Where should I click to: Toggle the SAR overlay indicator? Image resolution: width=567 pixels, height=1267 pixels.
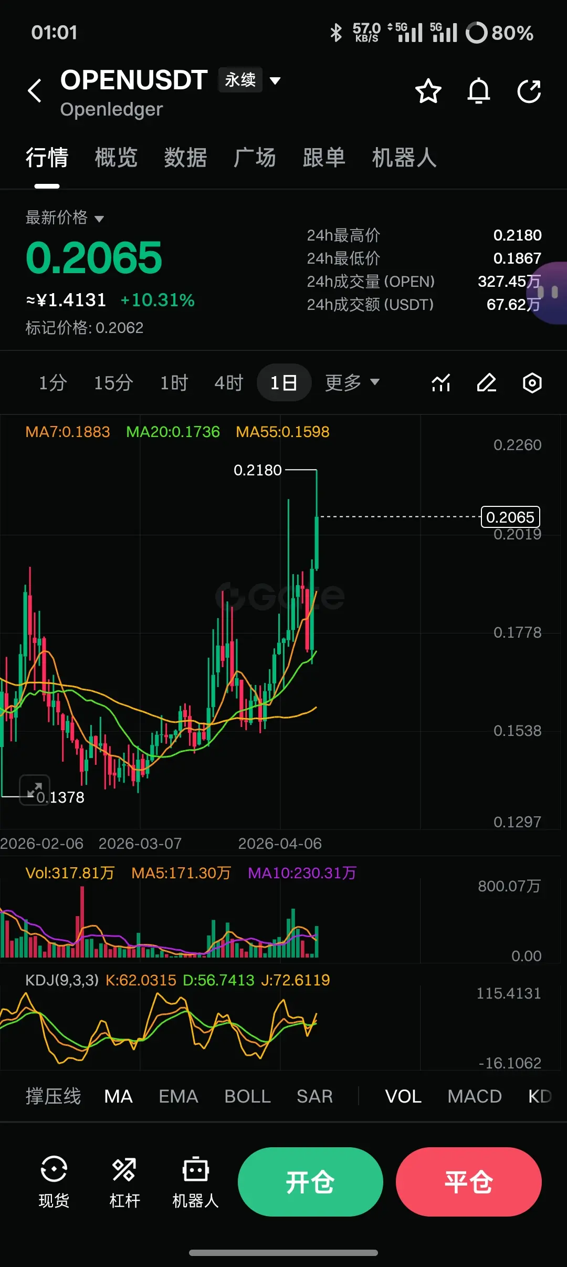(x=314, y=1096)
